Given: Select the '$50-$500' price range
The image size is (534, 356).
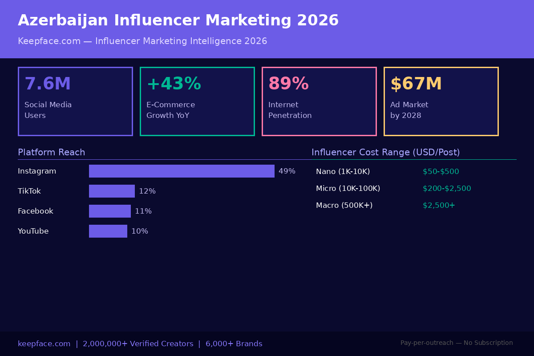Looking at the screenshot, I should tap(441, 172).
